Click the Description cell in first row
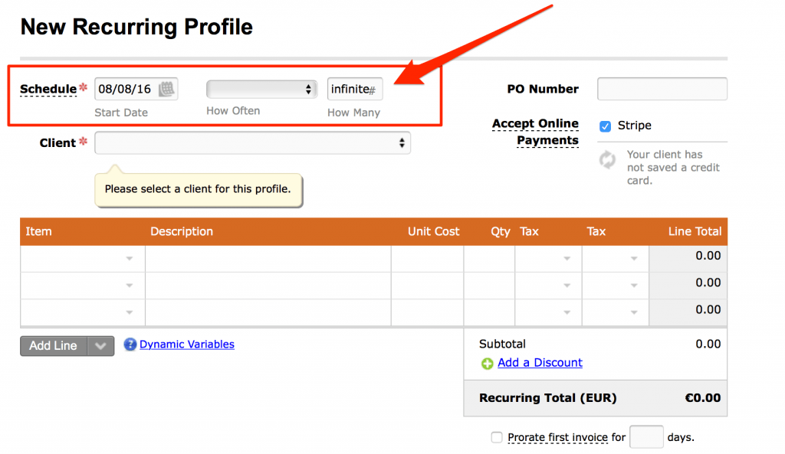This screenshot has width=785, height=454. pyautogui.click(x=268, y=259)
